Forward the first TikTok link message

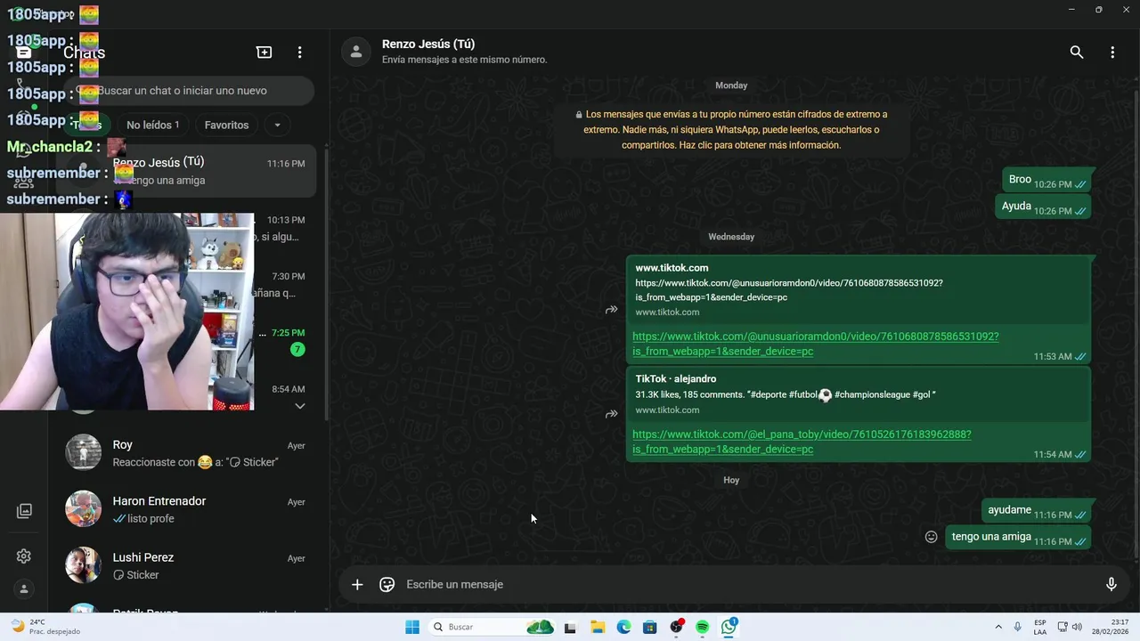tap(612, 310)
